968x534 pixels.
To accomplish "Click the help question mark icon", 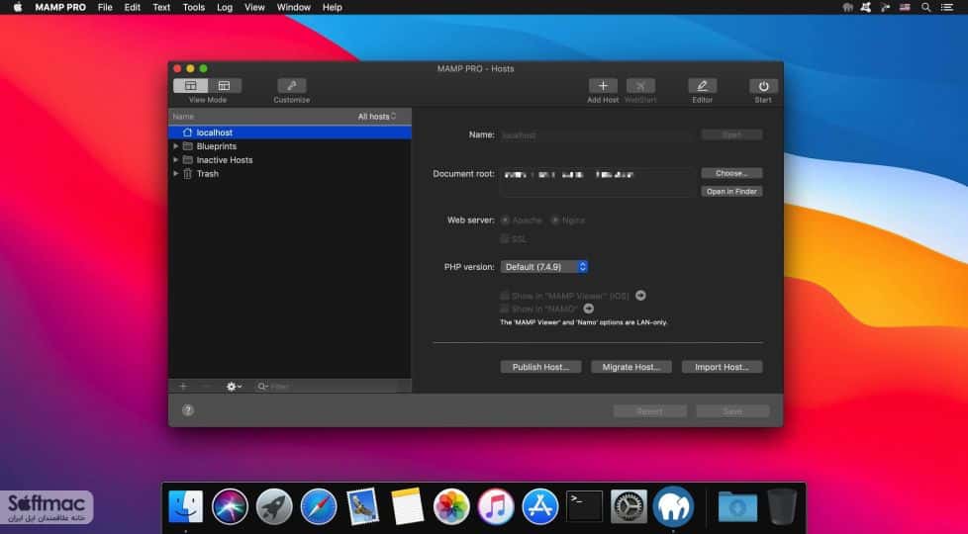I will [188, 410].
